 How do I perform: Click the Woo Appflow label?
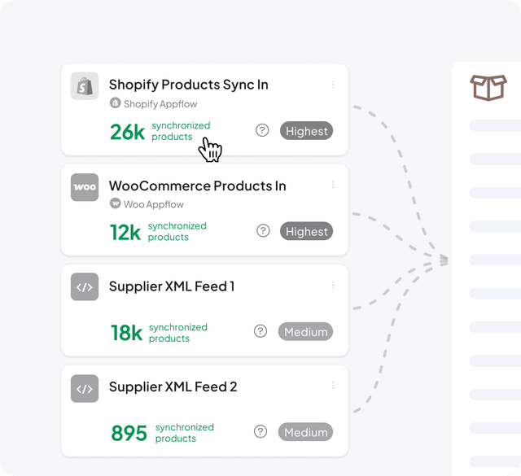[x=154, y=204]
